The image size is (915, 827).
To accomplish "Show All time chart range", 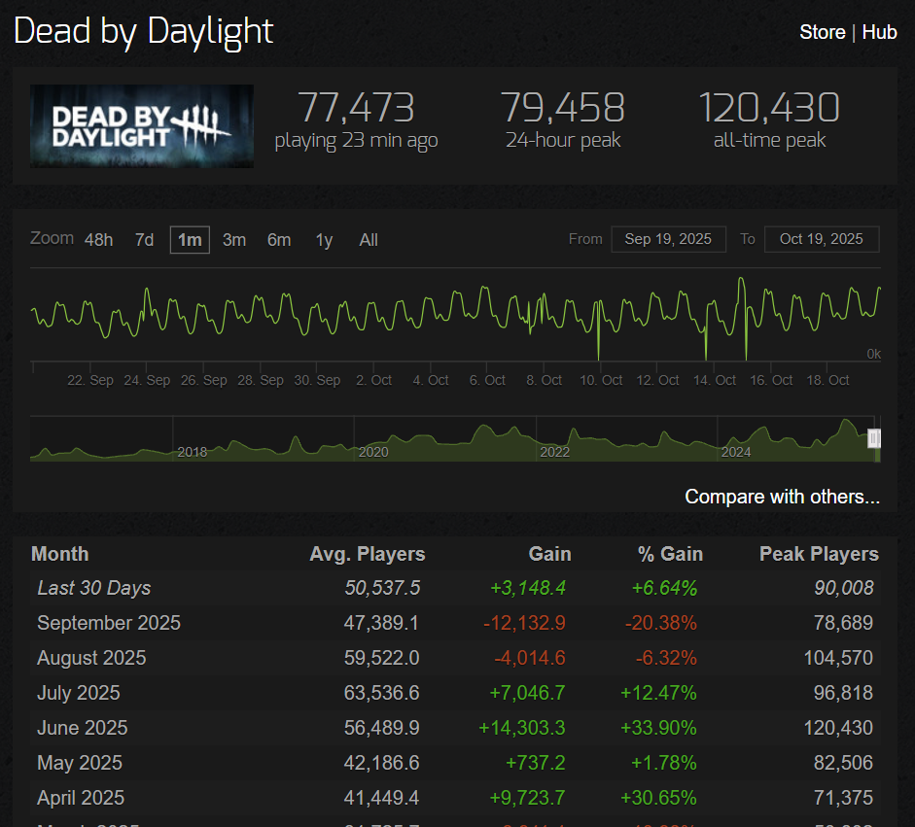I will pyautogui.click(x=369, y=240).
